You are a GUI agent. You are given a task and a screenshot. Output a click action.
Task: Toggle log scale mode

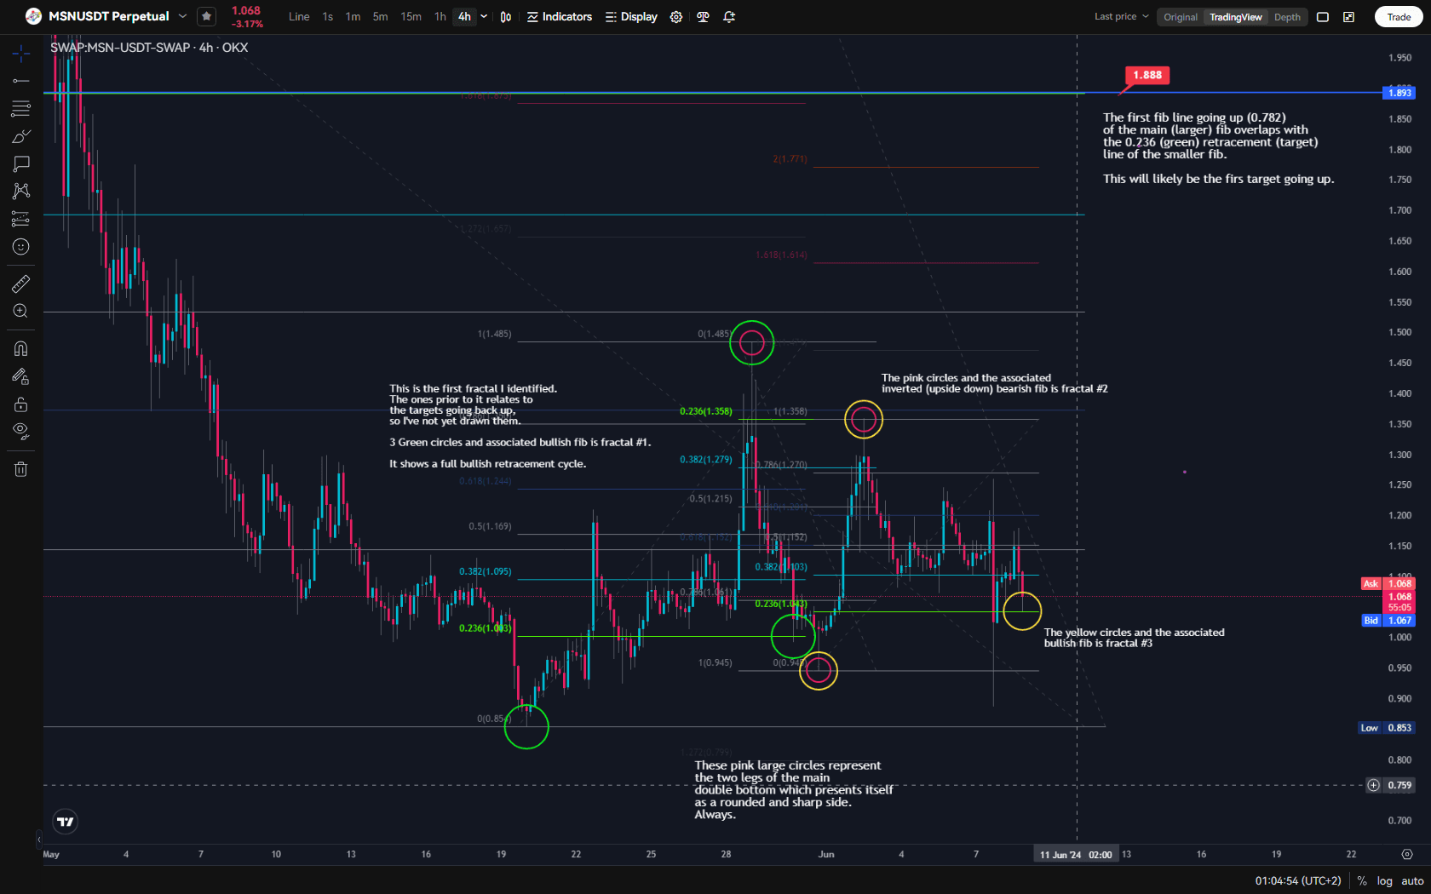1384,881
